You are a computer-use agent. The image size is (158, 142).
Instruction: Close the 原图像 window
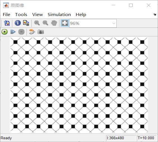click(x=149, y=5)
